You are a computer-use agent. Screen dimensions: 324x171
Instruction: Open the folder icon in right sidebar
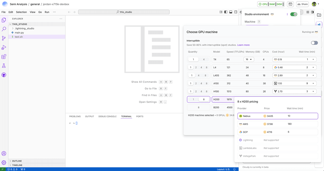319,15
